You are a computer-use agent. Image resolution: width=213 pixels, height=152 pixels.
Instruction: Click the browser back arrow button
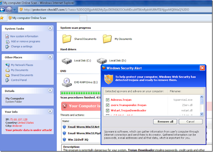2,10
